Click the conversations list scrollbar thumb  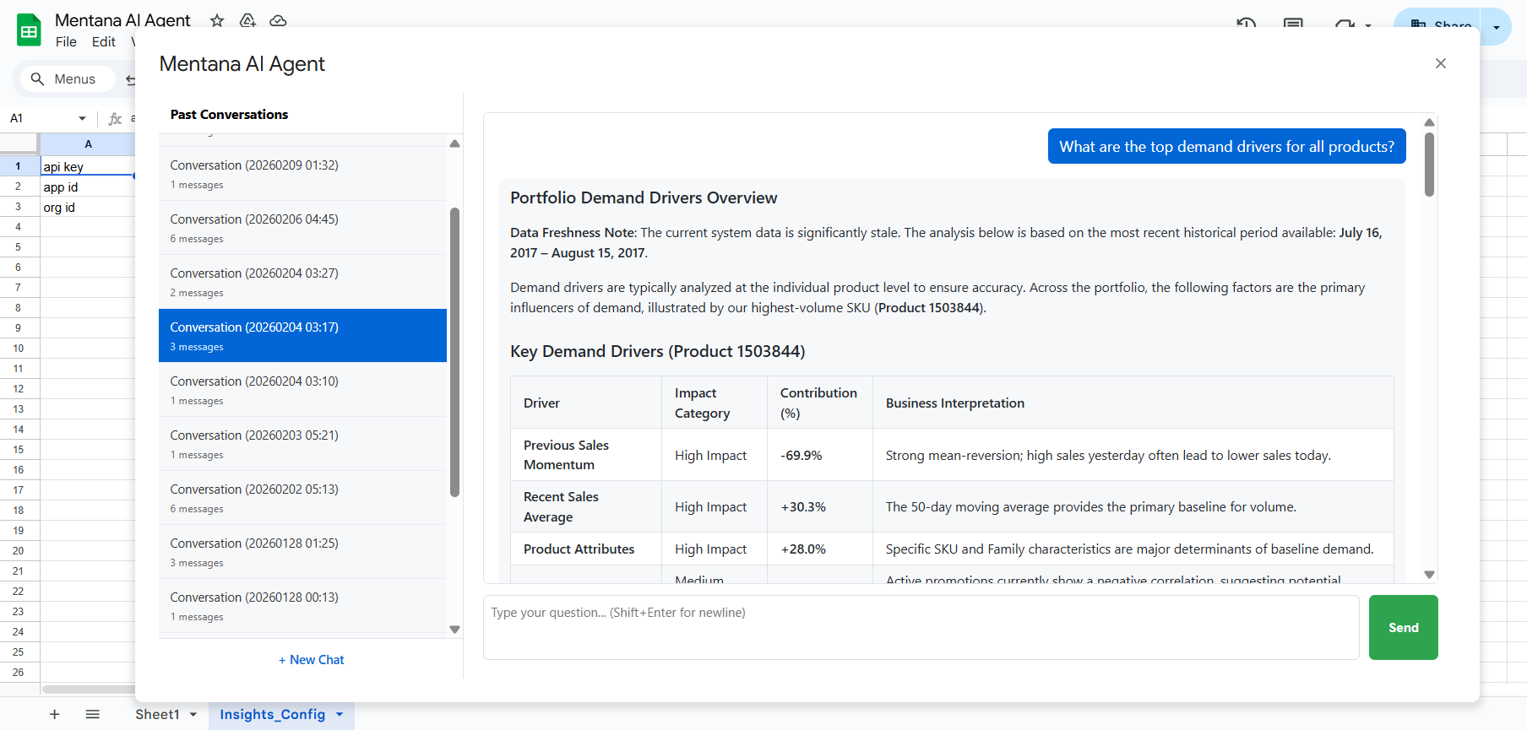(x=454, y=353)
